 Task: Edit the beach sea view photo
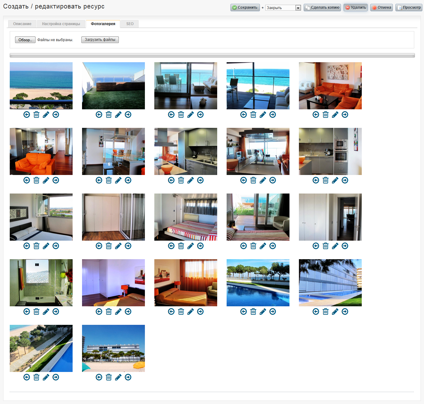coord(46,115)
